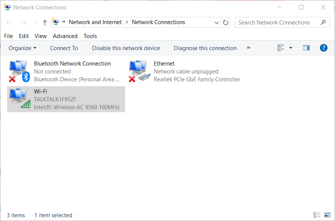Click the Search Network Connections field
The image size is (335, 221).
278,23
